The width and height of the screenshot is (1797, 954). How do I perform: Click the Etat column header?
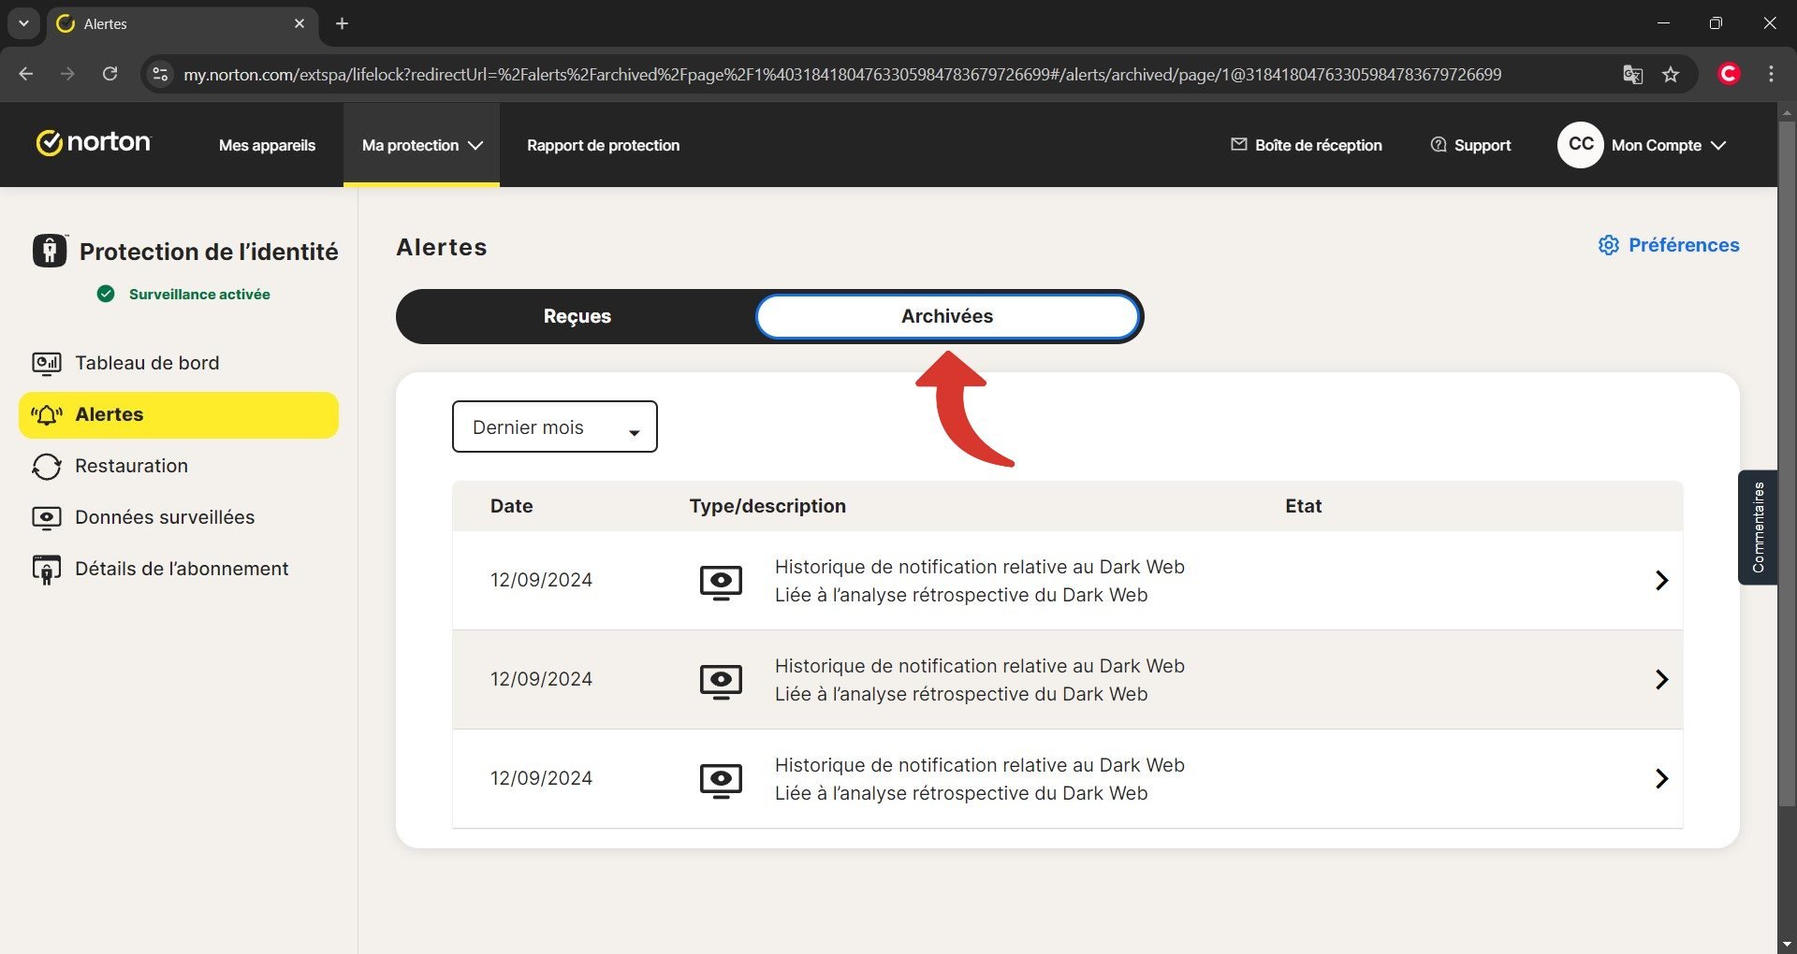(1303, 506)
